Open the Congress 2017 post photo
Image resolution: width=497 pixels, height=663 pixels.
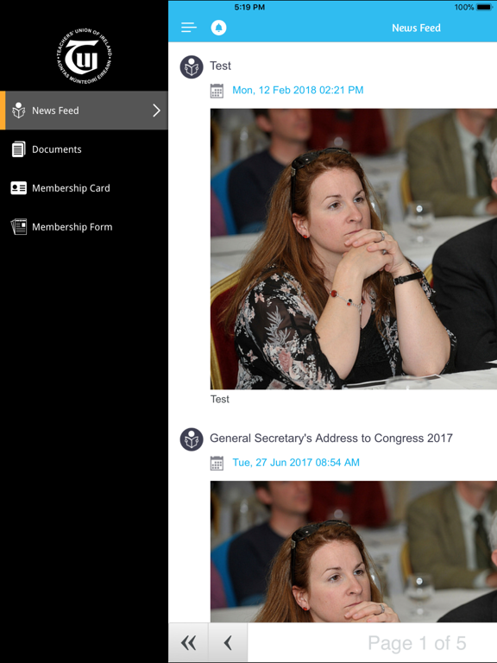(354, 552)
